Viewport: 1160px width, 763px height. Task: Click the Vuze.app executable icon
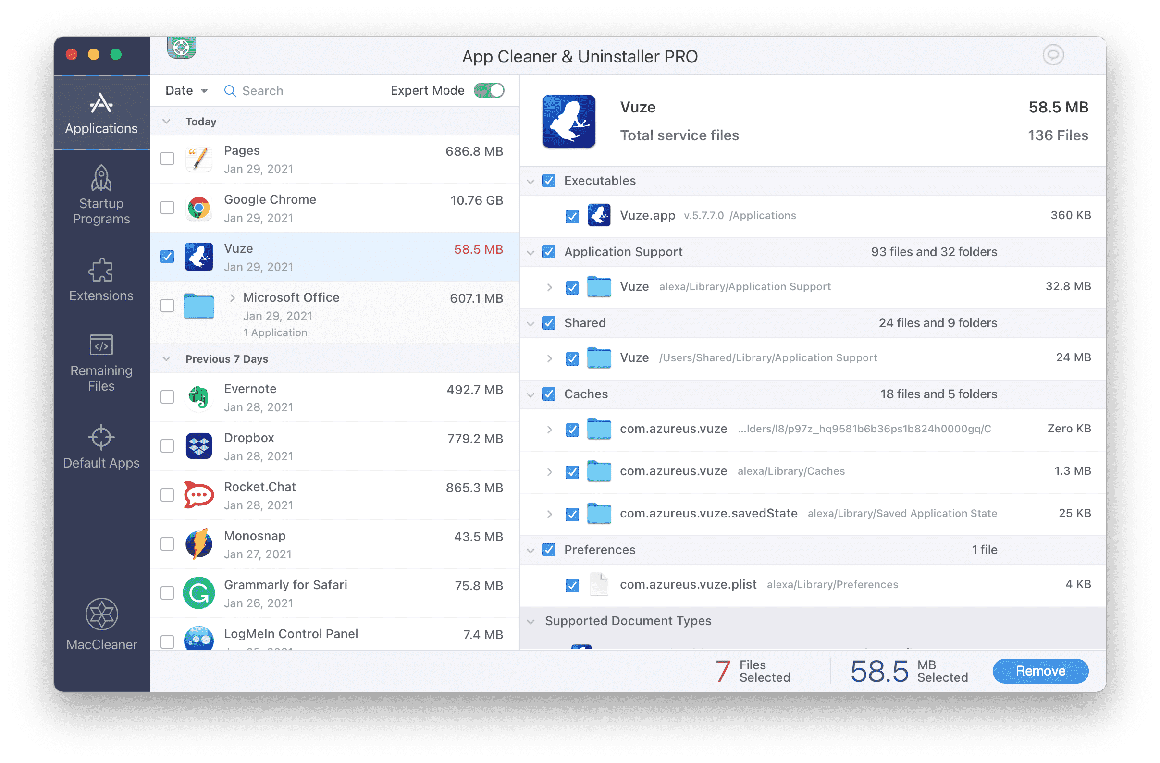click(598, 215)
